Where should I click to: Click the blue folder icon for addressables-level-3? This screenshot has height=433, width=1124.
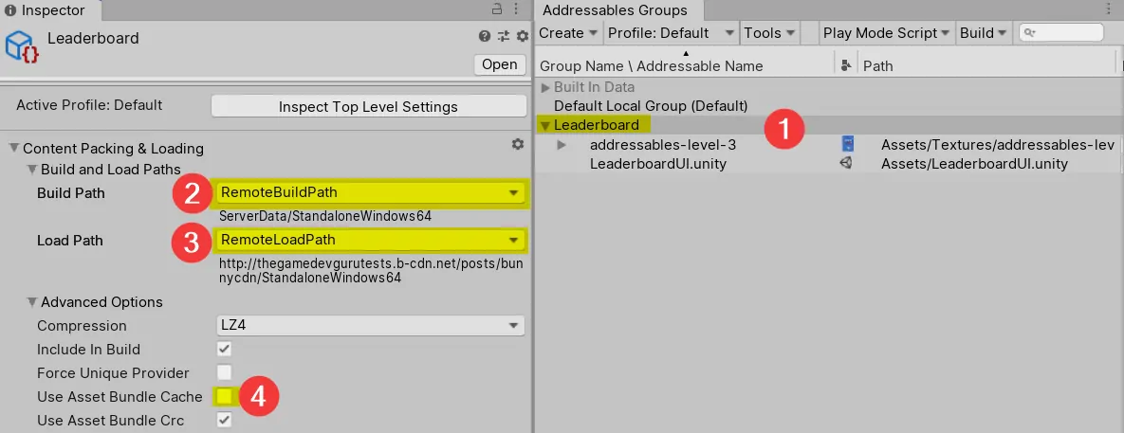coord(847,144)
